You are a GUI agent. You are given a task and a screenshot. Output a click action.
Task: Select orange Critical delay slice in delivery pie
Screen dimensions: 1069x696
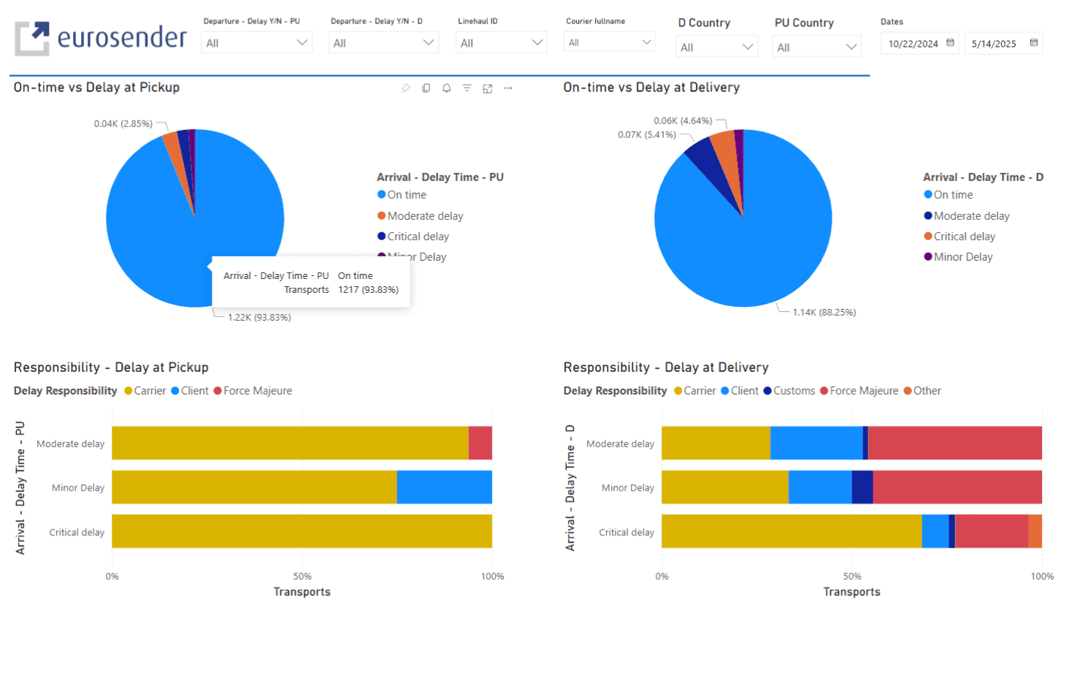click(x=727, y=157)
